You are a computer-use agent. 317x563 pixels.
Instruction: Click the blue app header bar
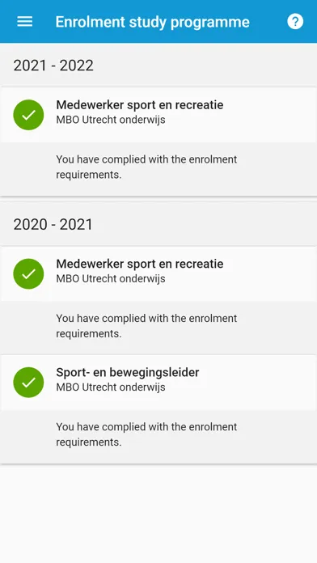click(158, 22)
